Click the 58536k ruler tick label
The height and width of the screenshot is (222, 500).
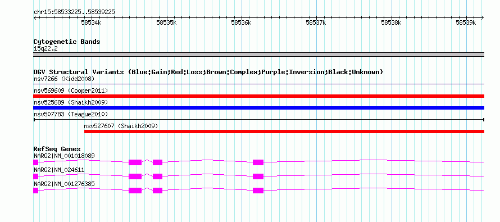(x=241, y=22)
